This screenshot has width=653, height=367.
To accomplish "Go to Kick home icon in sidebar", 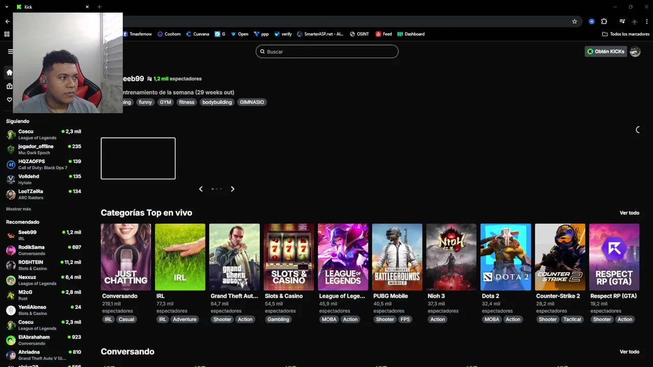I will click(x=9, y=72).
